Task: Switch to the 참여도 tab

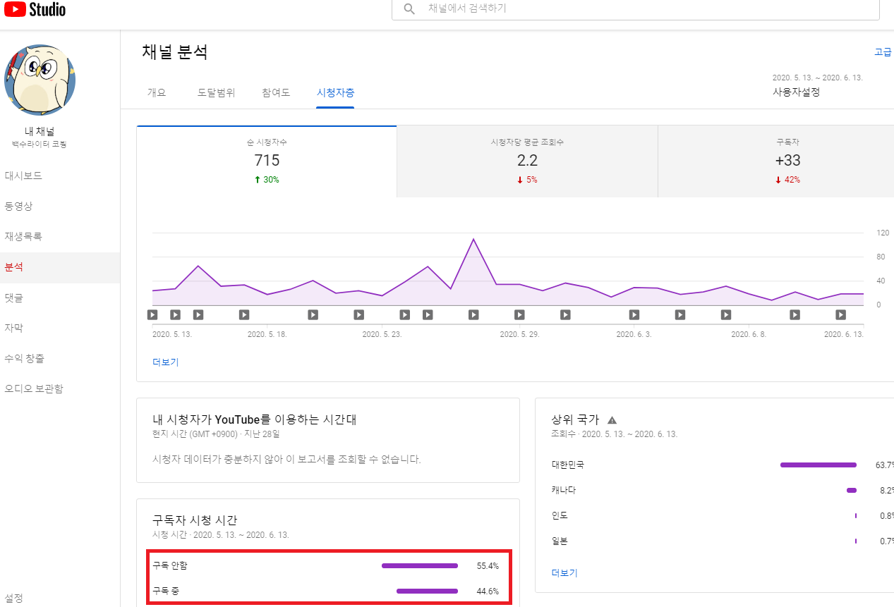Action: (275, 92)
